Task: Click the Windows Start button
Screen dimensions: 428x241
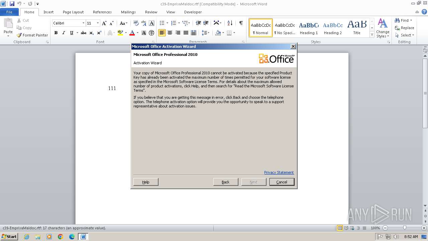Action: [9, 237]
